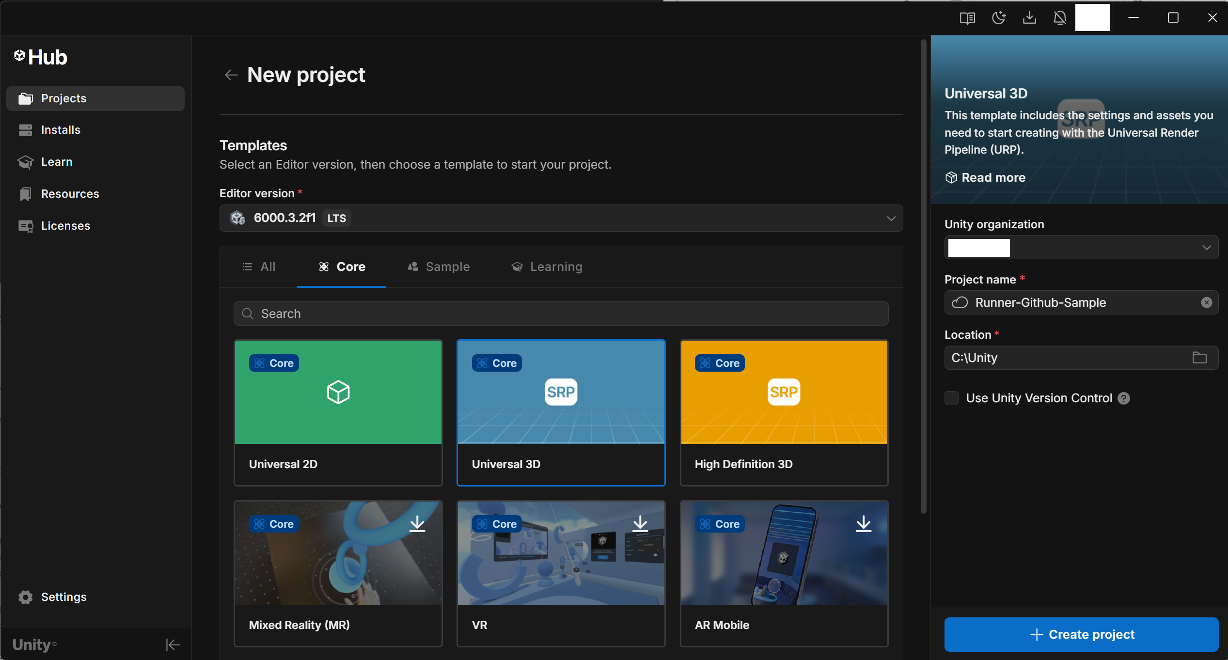Screen dimensions: 1228x660
Task: Collapse the Hub sidebar
Action: point(173,644)
